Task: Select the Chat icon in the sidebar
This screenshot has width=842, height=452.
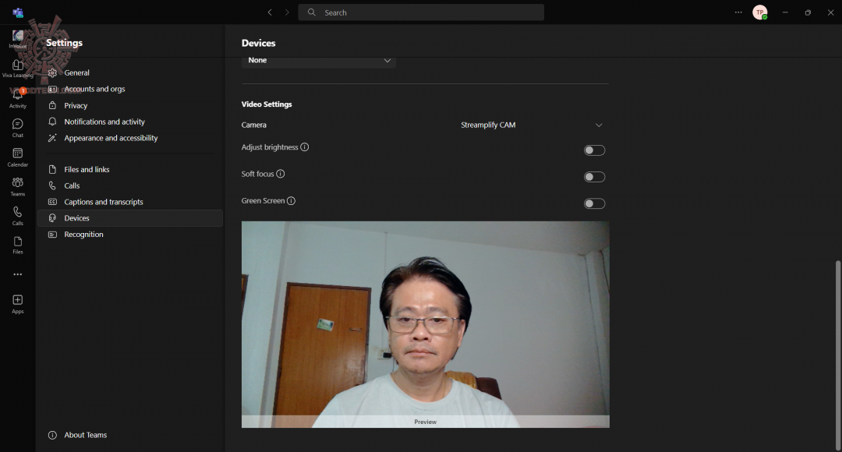Action: coord(17,126)
